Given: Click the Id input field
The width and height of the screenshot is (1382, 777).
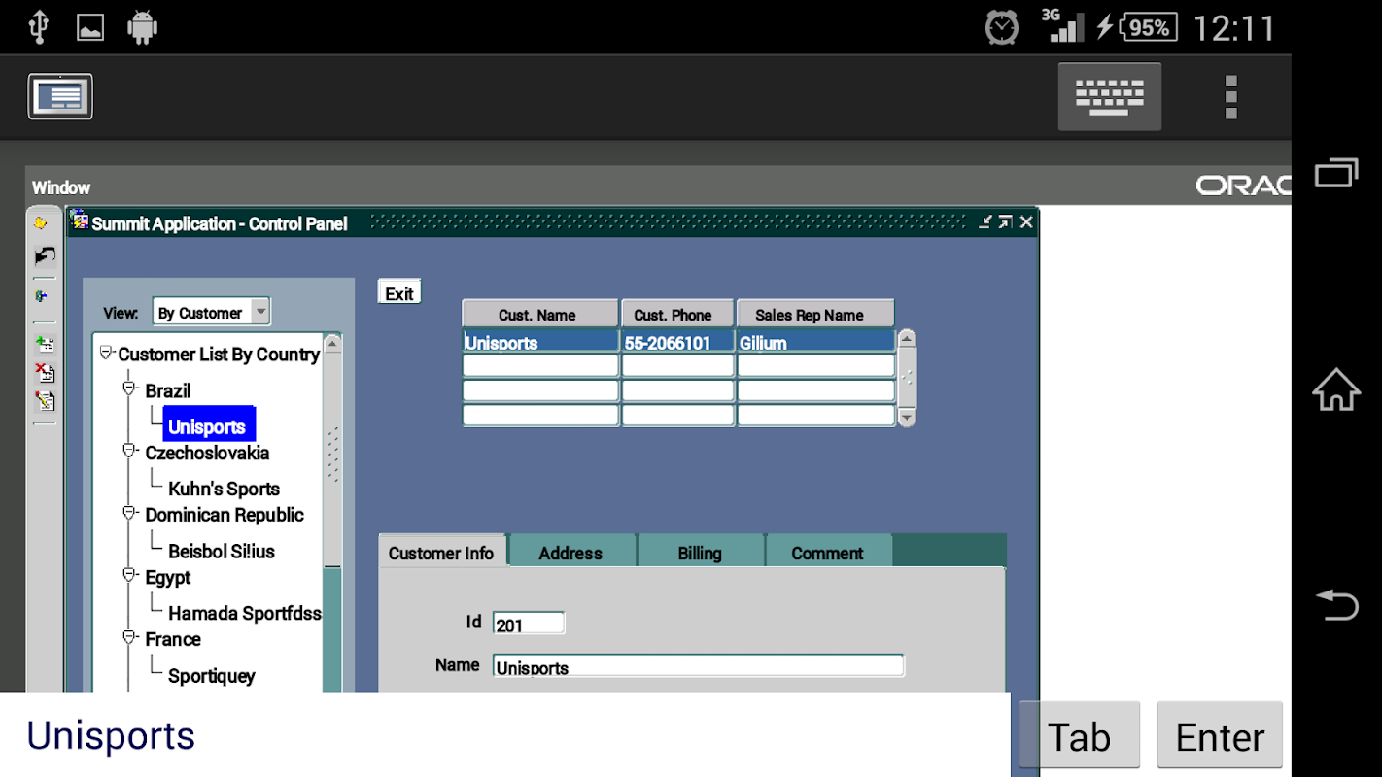Looking at the screenshot, I should (x=529, y=624).
